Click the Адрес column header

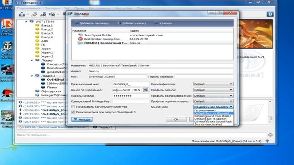click(x=181, y=31)
